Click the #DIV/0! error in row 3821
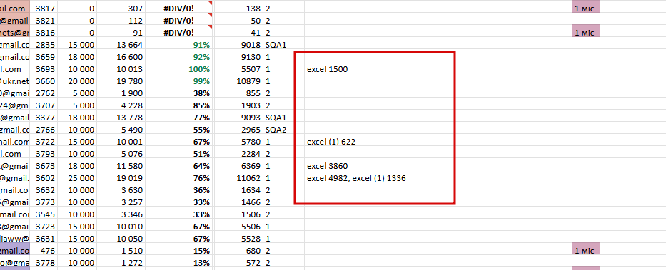The width and height of the screenshot is (666, 270). pyautogui.click(x=179, y=21)
